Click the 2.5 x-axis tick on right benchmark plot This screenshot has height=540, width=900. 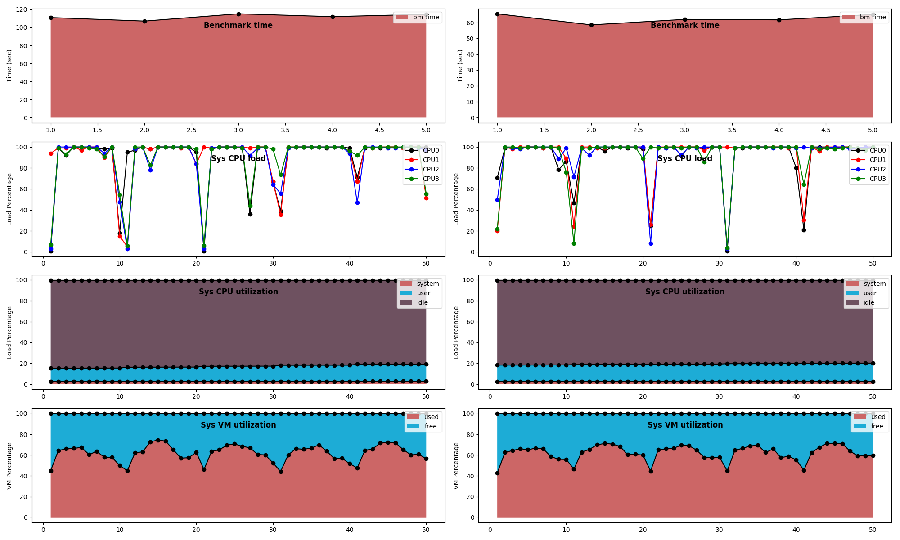coord(638,130)
